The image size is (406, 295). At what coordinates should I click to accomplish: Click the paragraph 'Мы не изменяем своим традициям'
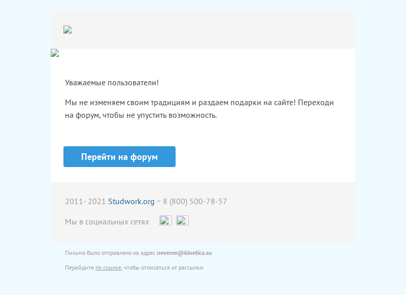[199, 109]
